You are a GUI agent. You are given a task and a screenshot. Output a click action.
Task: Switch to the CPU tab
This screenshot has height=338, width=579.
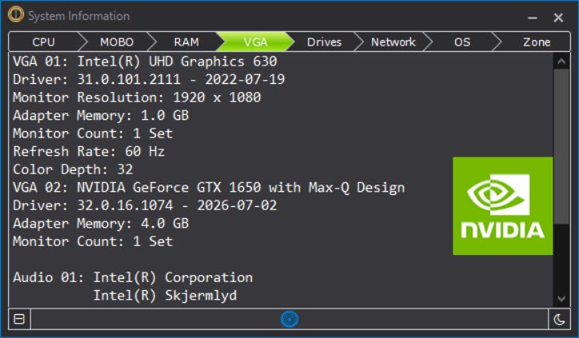[43, 42]
